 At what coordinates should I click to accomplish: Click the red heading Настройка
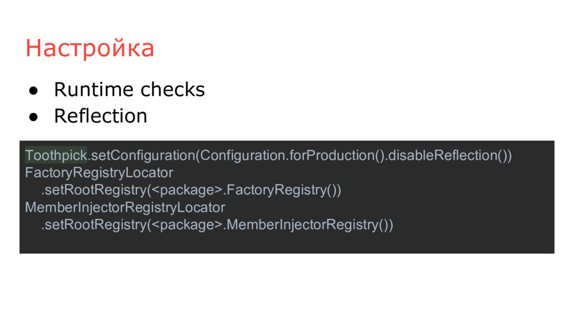90,48
